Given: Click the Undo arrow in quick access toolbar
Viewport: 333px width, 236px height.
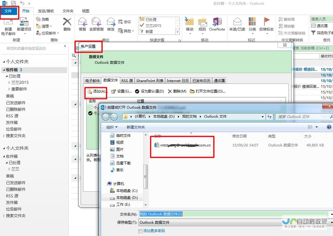Looking at the screenshot, I should click(x=22, y=3).
